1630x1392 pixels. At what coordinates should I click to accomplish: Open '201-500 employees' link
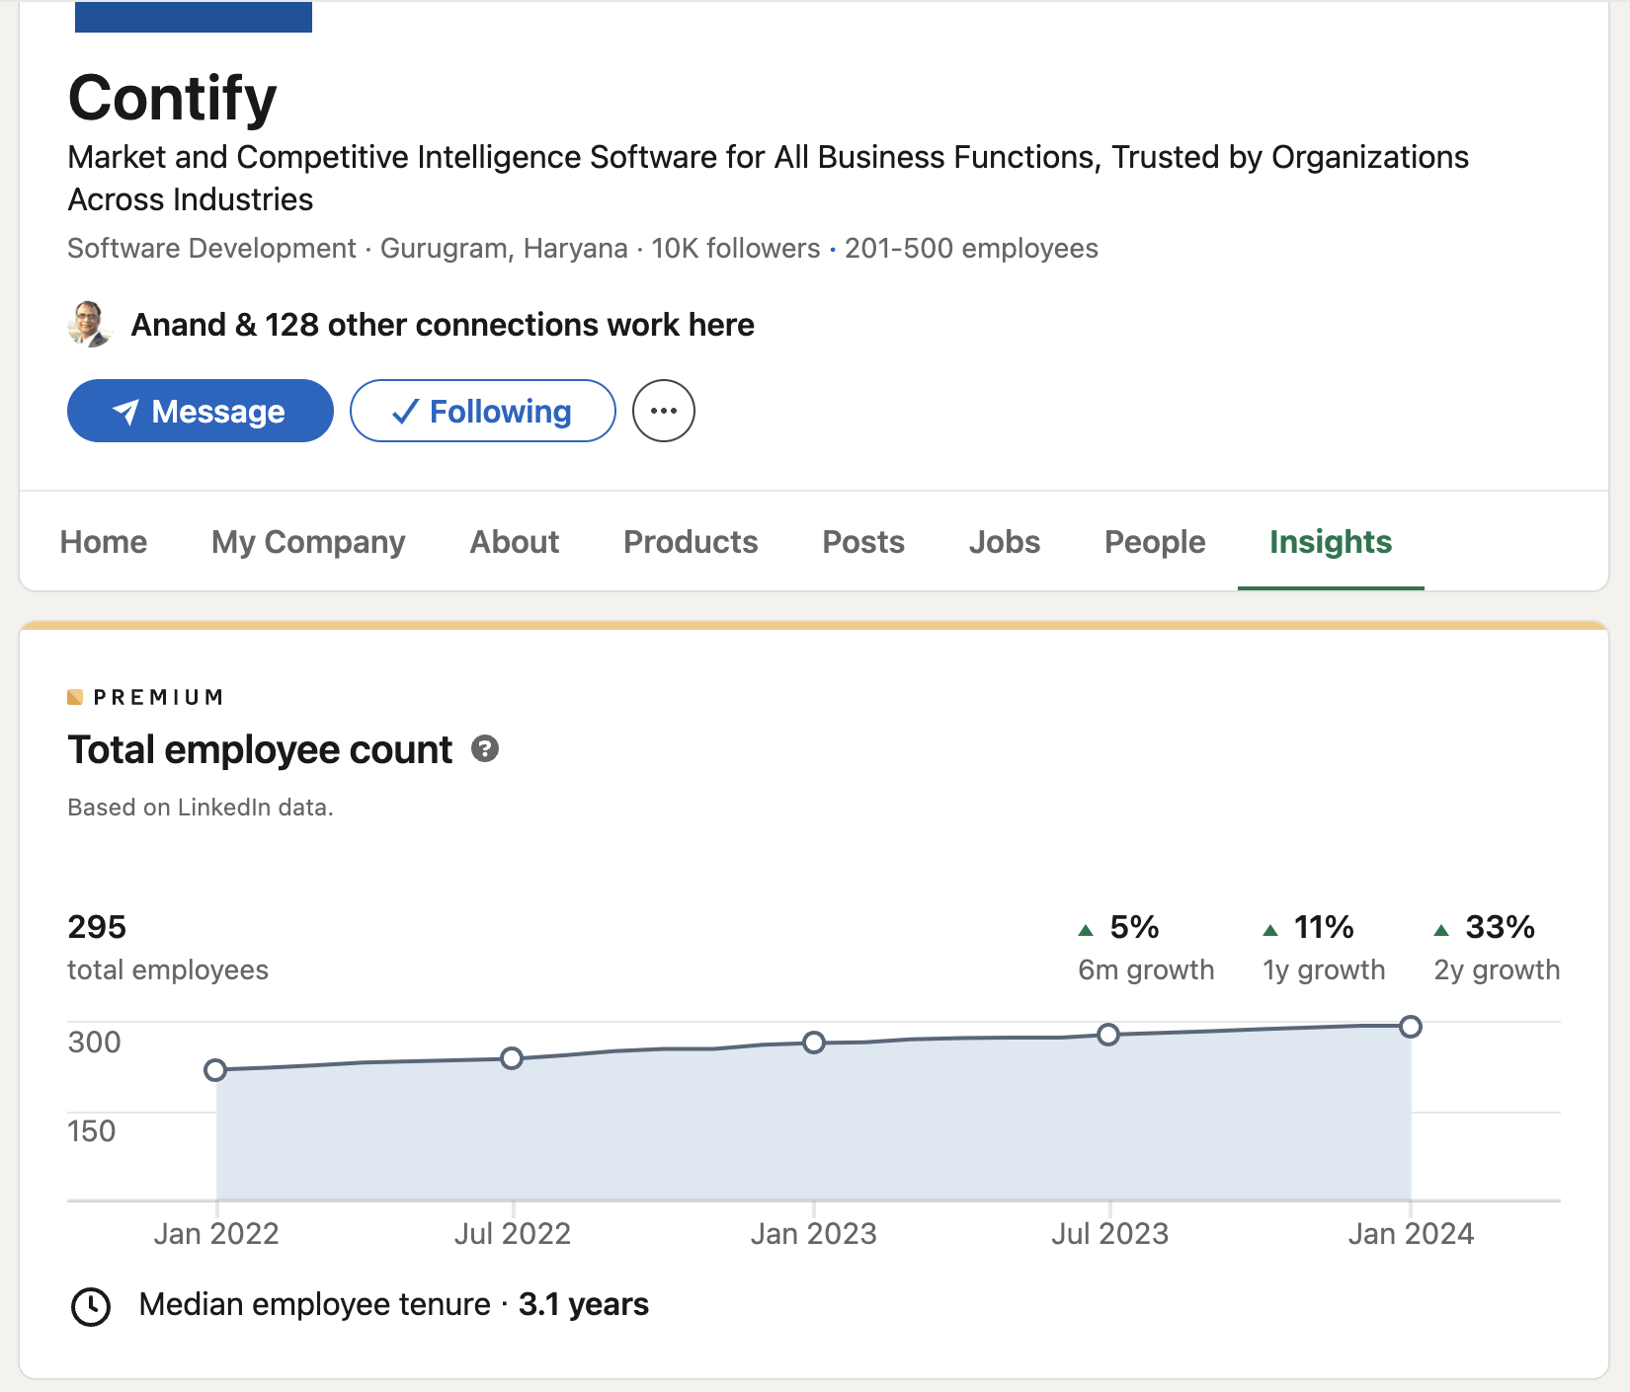point(971,248)
